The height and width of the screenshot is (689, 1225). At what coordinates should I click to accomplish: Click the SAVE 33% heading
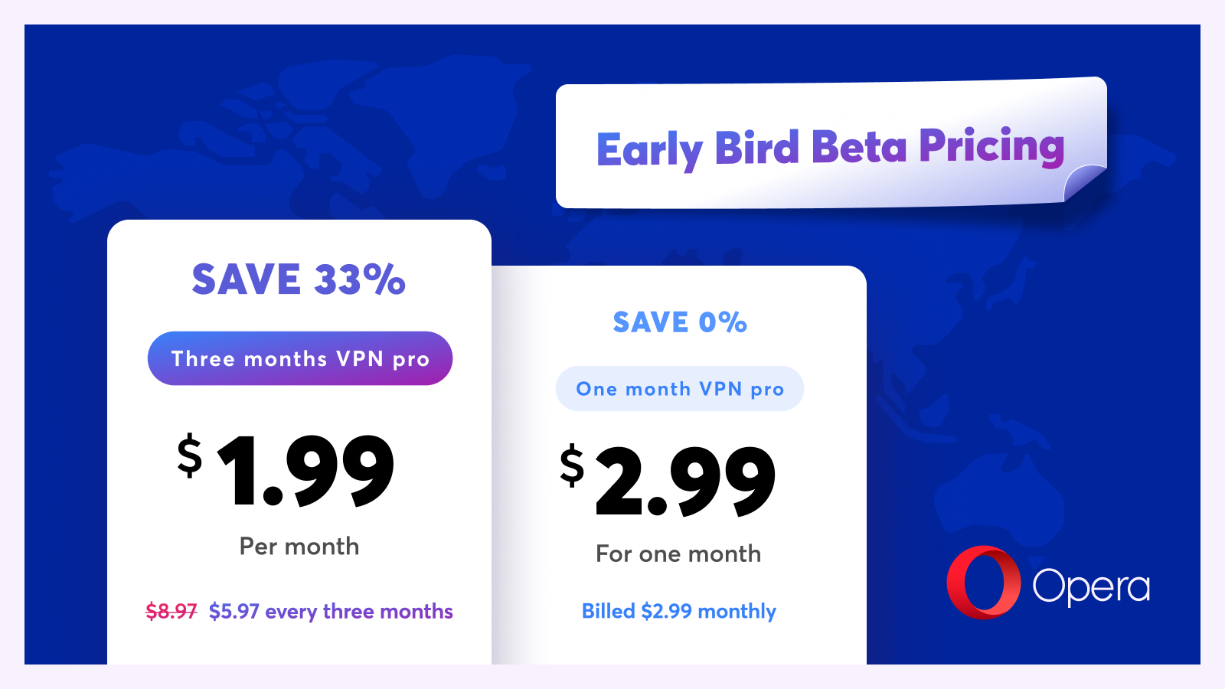click(299, 279)
